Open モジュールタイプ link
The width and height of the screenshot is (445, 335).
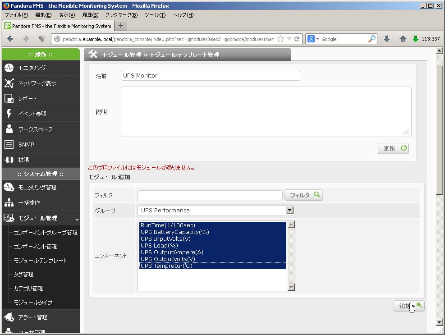pyautogui.click(x=33, y=302)
